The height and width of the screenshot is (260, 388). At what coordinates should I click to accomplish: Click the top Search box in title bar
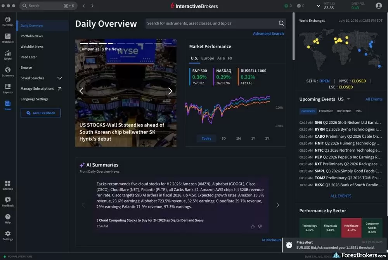48,6
